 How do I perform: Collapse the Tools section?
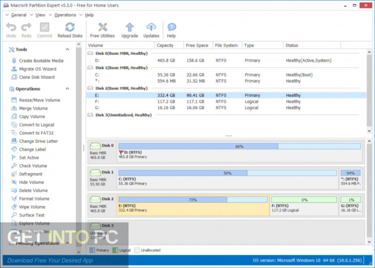click(67, 49)
